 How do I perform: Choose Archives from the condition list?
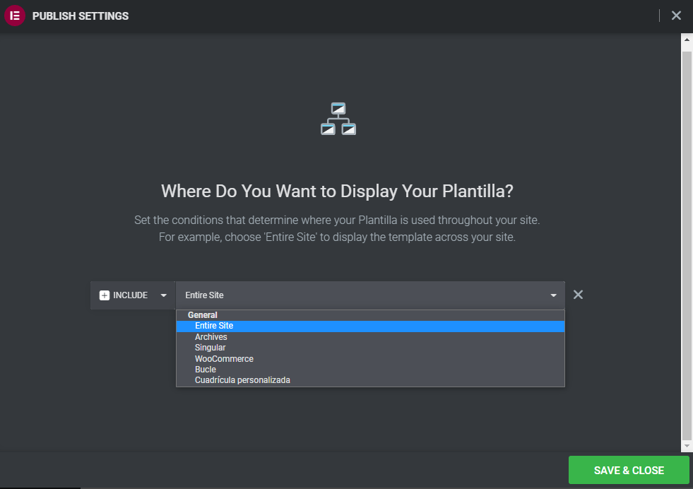click(x=370, y=337)
